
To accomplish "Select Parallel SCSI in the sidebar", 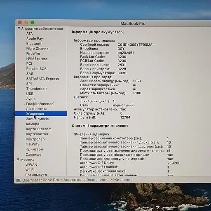I will (x=37, y=69).
